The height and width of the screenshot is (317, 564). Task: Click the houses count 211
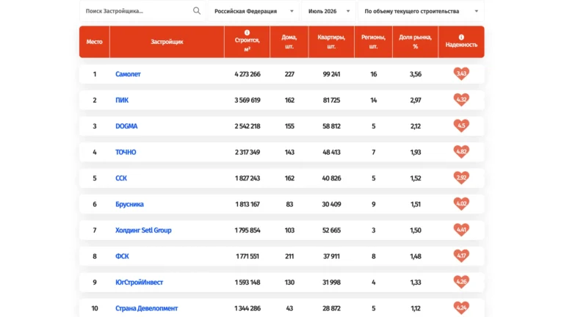pyautogui.click(x=289, y=256)
